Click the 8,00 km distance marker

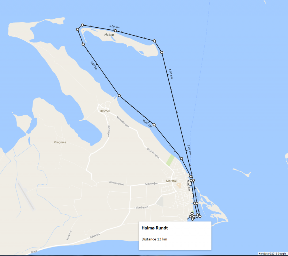click(94, 66)
